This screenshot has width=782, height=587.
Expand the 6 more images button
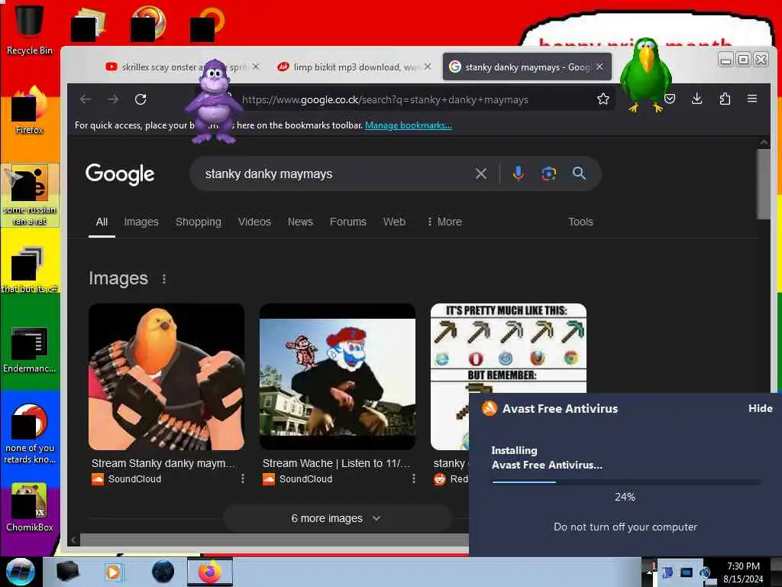(x=337, y=519)
